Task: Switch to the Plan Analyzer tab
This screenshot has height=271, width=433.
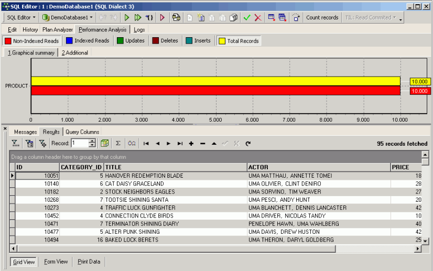Action: pyautogui.click(x=58, y=30)
